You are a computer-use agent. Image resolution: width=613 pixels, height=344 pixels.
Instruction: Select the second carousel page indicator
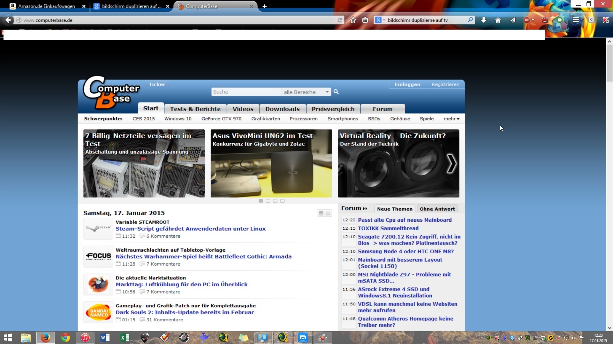(x=268, y=201)
